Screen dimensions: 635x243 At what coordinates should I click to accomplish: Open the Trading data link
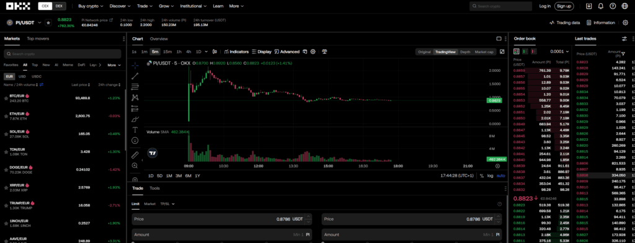[564, 23]
